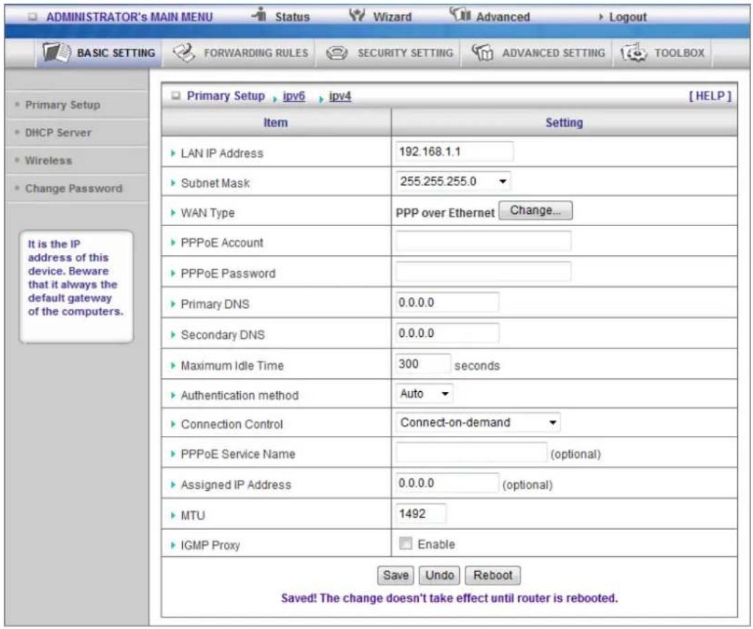Open the HELP link
The image size is (753, 629).
tap(710, 96)
